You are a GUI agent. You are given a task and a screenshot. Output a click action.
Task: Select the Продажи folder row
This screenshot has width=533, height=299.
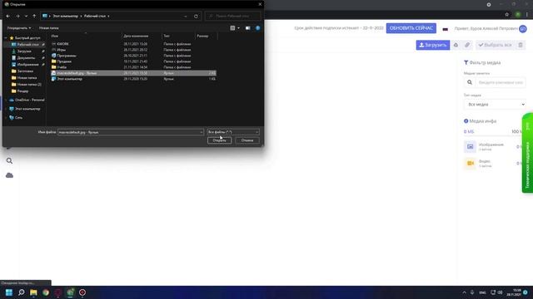coord(133,61)
